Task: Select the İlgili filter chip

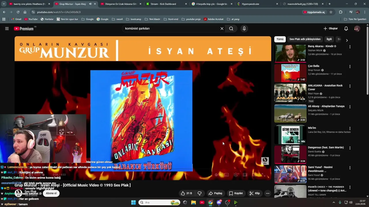Action: tap(329, 39)
